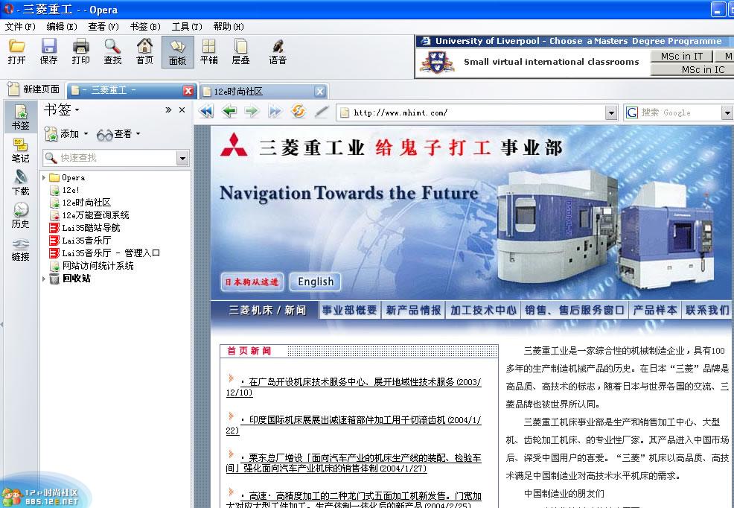Screen dimensions: 734x508
Task: Switch to the 12e时尚社区 tab
Action: [253, 90]
